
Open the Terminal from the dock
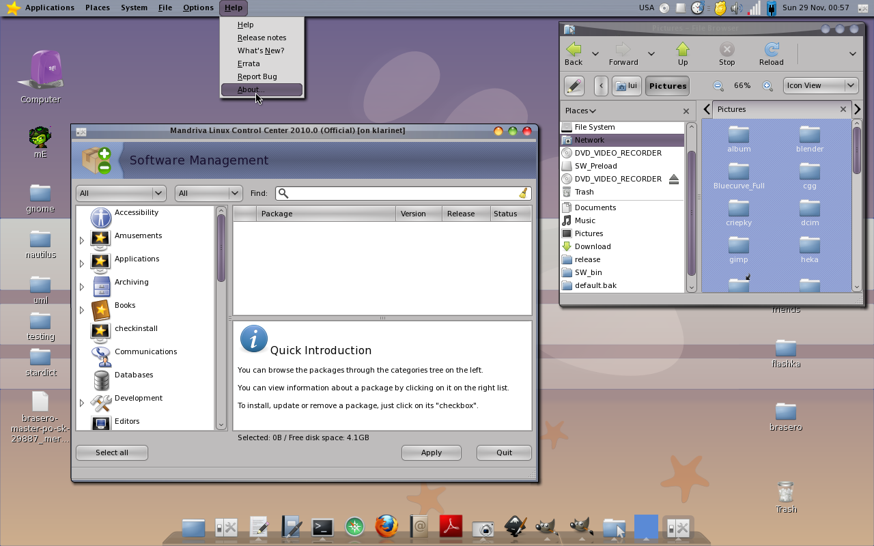pyautogui.click(x=322, y=527)
